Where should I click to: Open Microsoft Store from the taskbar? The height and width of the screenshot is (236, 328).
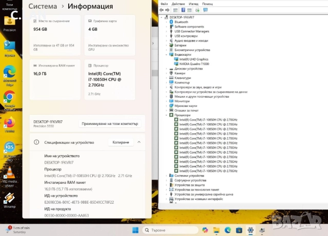tap(239, 230)
